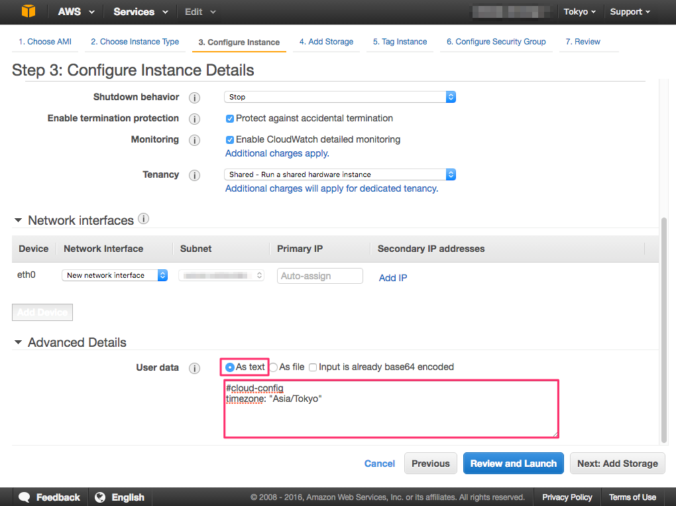Viewport: 676px width, 506px height.
Task: Open the Tenancy dropdown
Action: pos(340,174)
